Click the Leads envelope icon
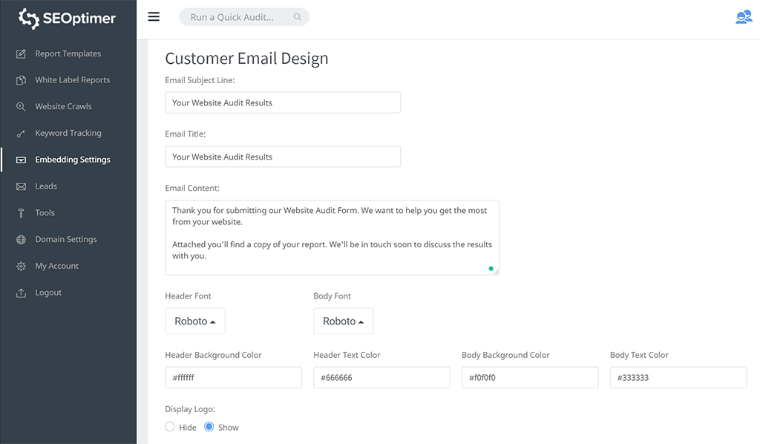760x444 pixels. pos(22,186)
